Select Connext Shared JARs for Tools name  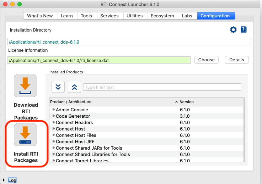pos(89,148)
